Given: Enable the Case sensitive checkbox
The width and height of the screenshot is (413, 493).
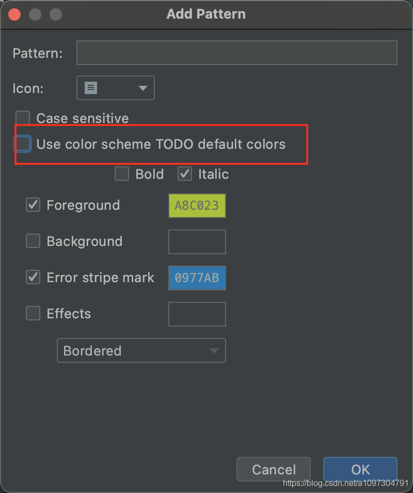Looking at the screenshot, I should tap(23, 118).
